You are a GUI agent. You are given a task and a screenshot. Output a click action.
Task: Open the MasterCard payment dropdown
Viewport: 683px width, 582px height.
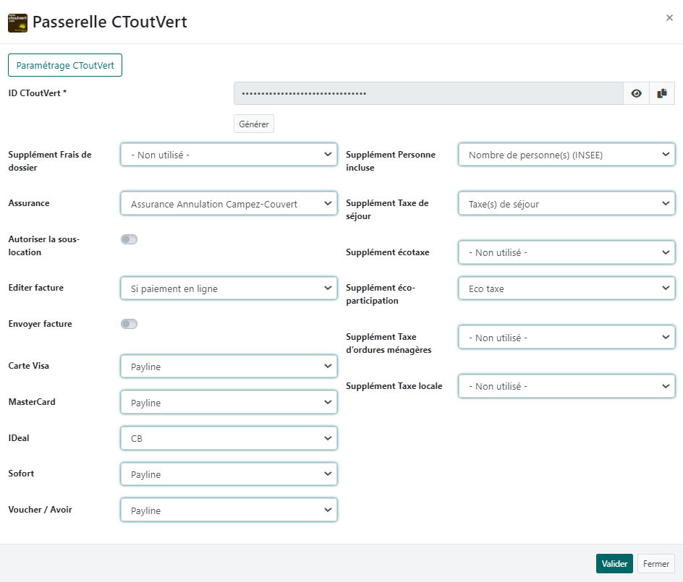[x=228, y=403]
